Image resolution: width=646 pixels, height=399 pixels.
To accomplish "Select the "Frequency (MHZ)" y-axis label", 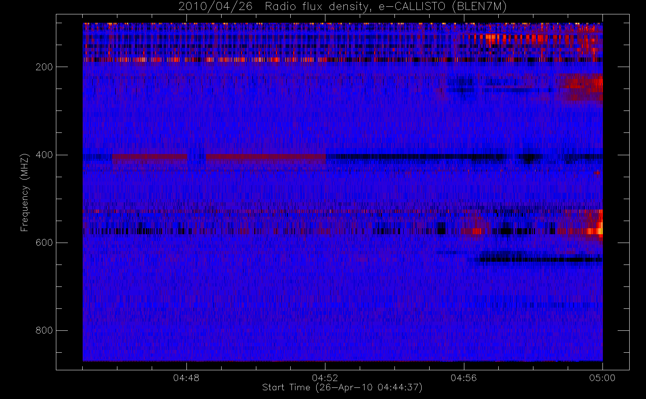I will pos(25,192).
